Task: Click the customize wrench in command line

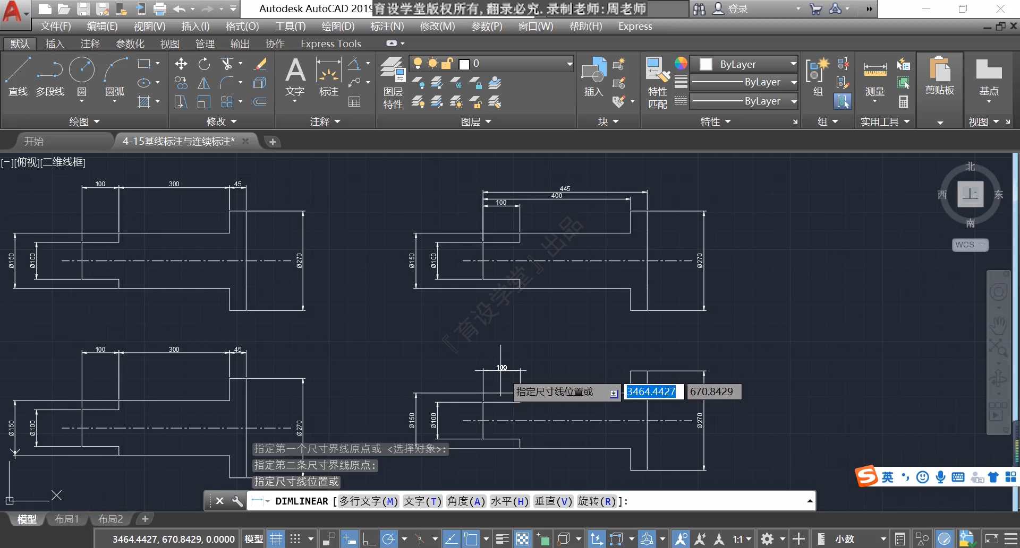Action: click(237, 501)
